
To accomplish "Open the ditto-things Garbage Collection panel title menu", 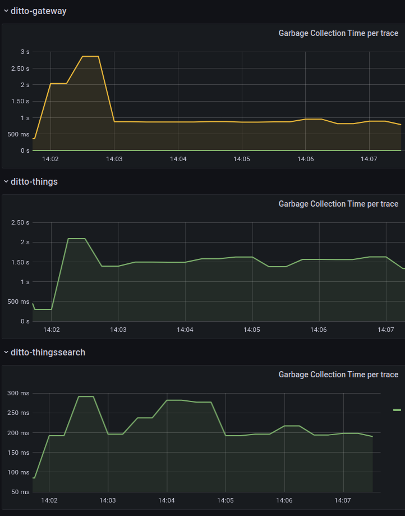I will (338, 204).
